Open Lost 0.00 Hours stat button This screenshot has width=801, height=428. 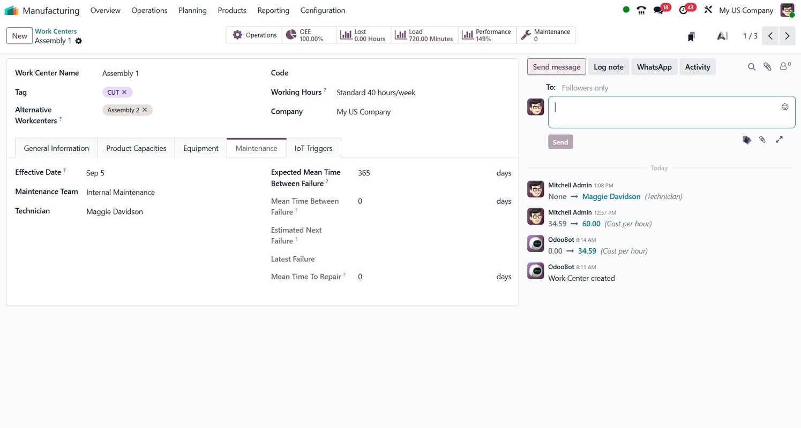point(364,35)
